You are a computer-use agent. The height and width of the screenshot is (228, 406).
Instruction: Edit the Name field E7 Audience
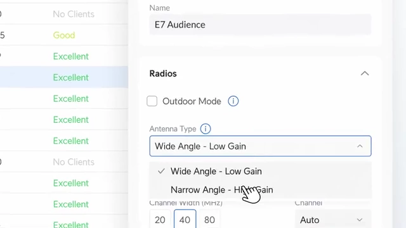click(260, 25)
